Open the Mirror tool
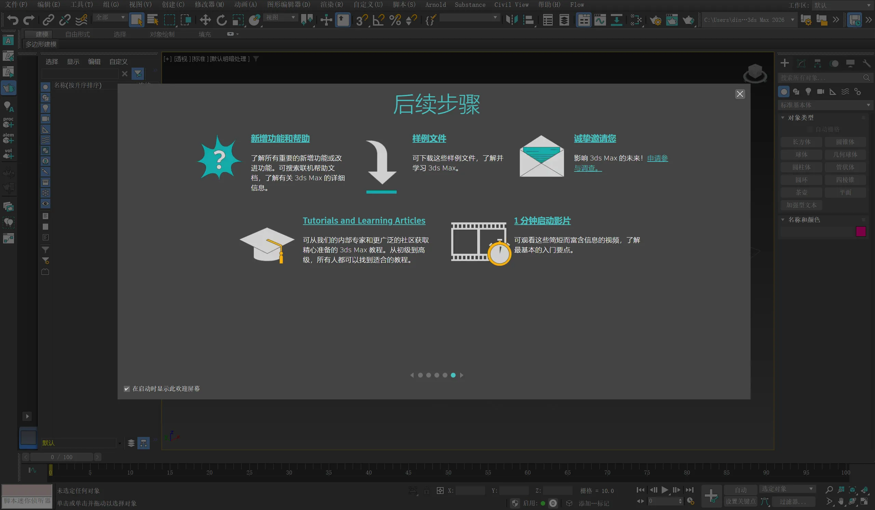This screenshot has width=875, height=510. pos(511,20)
